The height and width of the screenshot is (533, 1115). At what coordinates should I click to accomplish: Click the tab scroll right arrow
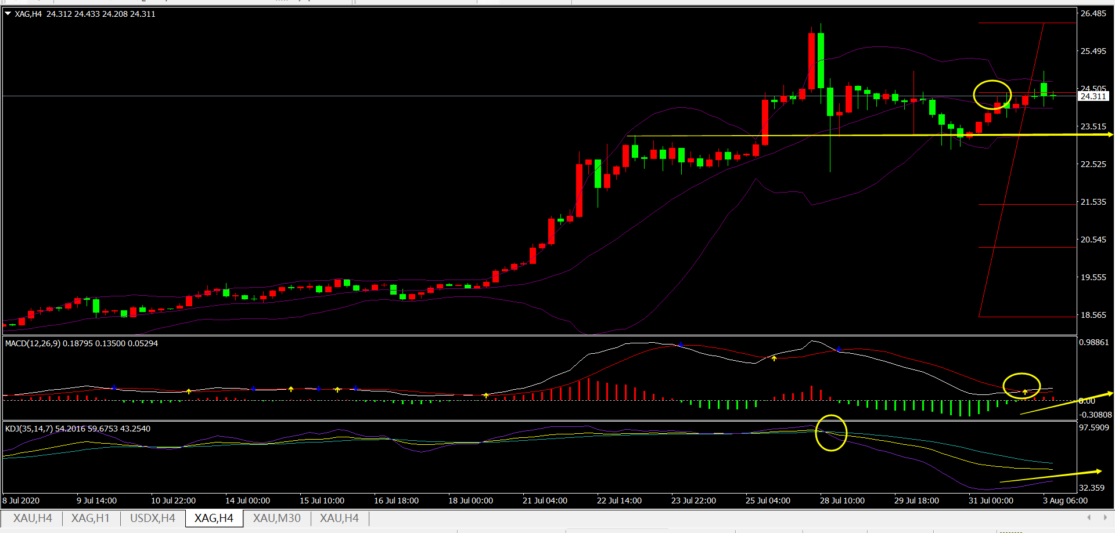tap(1105, 517)
